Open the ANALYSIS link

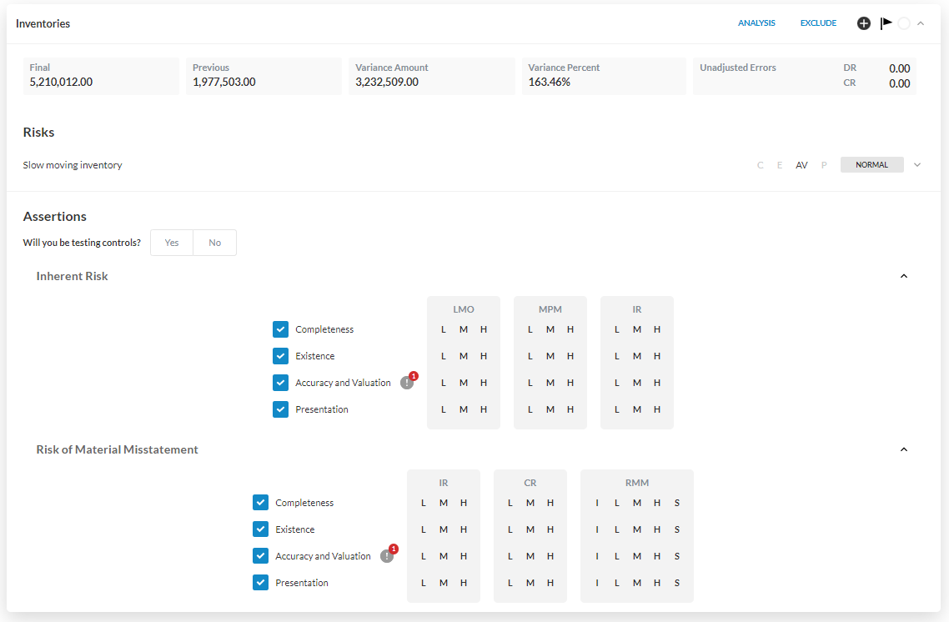(756, 23)
